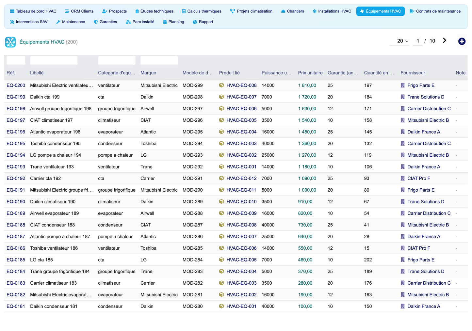Open equipment reference EQ-0200 link

pos(16,85)
